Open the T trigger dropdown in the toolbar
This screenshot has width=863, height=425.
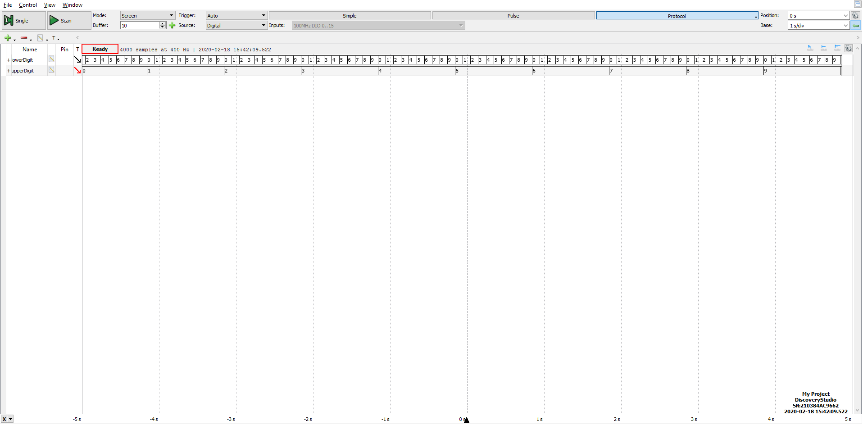tap(56, 38)
